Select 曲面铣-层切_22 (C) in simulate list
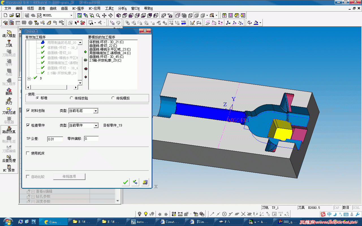 103,46
